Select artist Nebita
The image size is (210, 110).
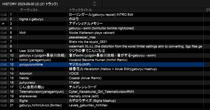pyautogui.click(x=24, y=78)
